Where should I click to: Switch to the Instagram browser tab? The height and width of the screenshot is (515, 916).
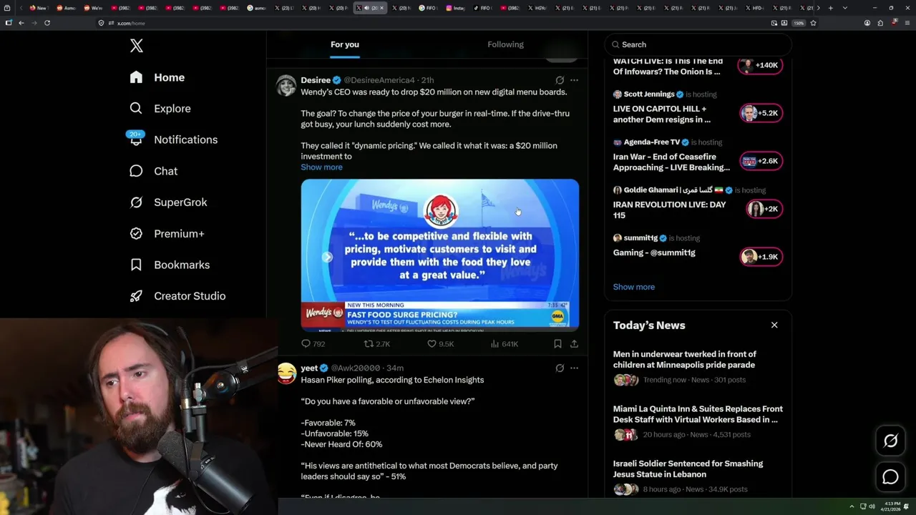455,8
